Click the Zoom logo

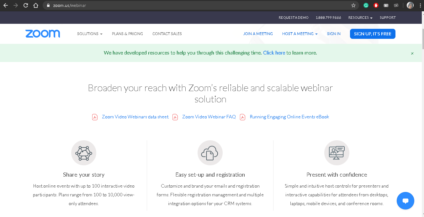point(43,34)
